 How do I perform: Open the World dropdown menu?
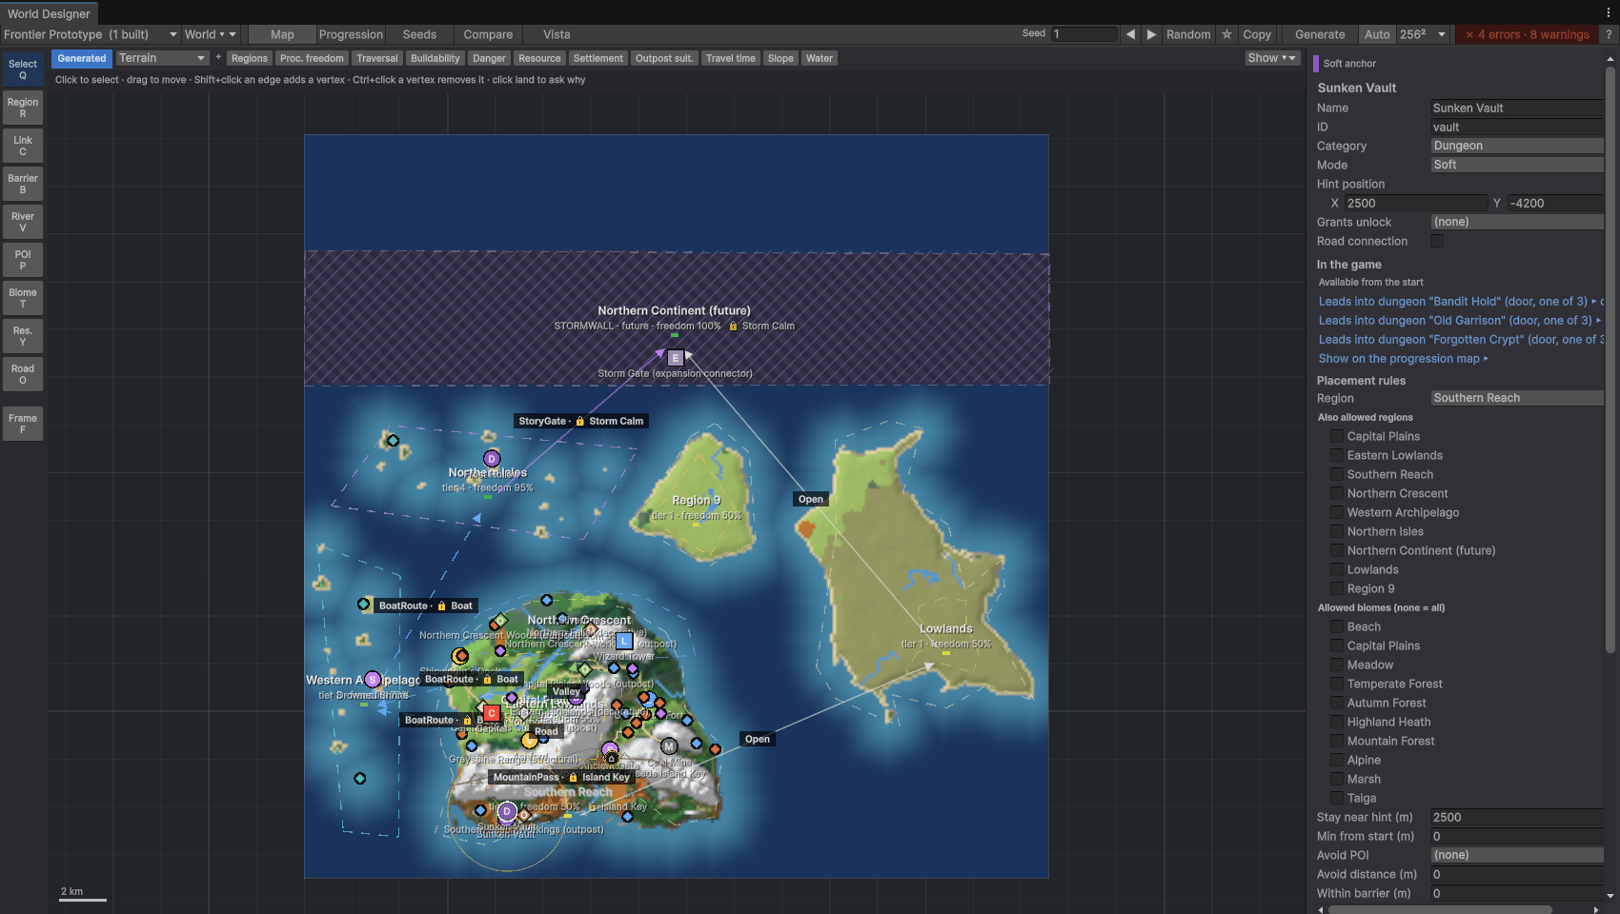tap(210, 34)
